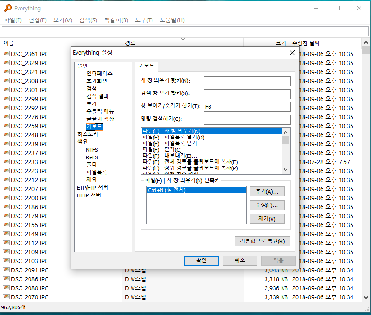Click the image icon beside DSC_2149.JPG
This screenshot has width=371, height=315.
pos(6,234)
